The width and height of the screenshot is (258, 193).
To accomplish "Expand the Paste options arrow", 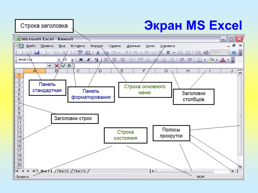I will point(119,53).
